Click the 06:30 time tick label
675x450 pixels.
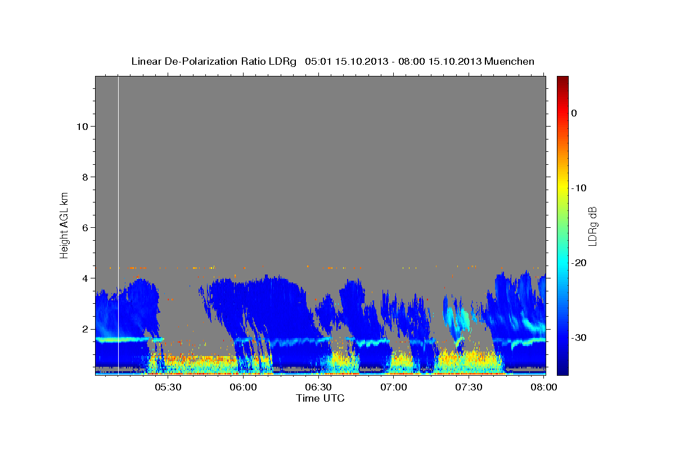[318, 387]
